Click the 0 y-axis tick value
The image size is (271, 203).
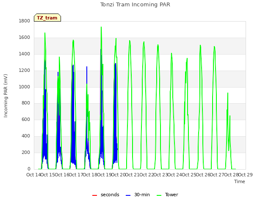(29, 169)
